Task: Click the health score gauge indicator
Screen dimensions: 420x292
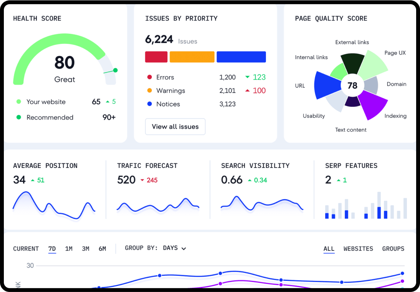Action: pos(115,70)
